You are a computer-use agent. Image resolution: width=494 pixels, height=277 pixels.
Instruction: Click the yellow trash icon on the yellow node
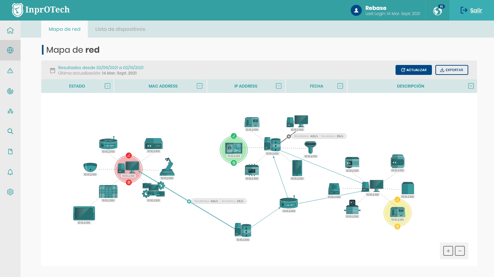397,226
